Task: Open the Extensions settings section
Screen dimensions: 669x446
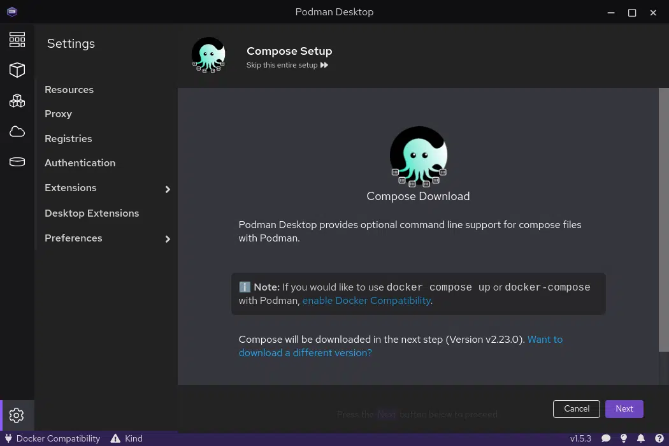Action: tap(70, 188)
